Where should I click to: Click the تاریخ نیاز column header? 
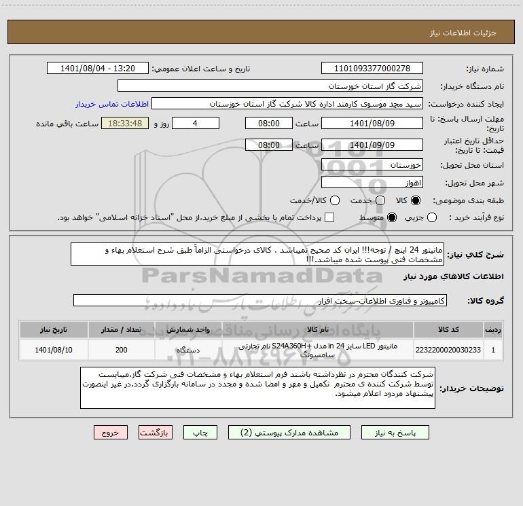[54, 329]
